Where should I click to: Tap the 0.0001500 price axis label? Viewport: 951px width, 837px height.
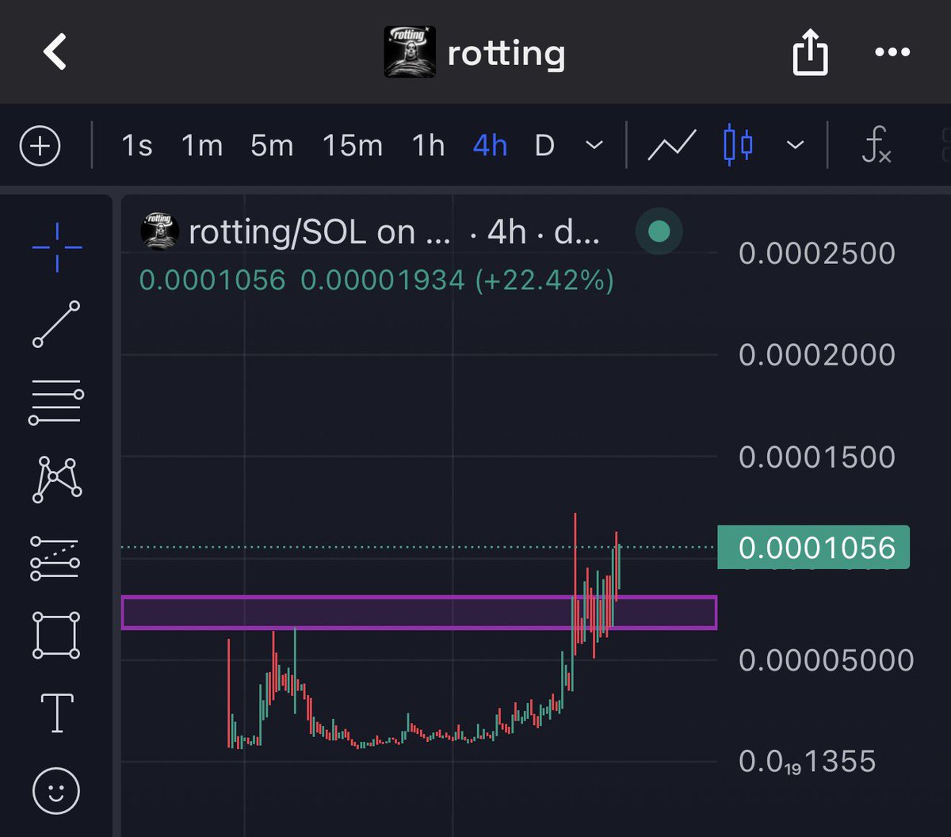pos(817,457)
